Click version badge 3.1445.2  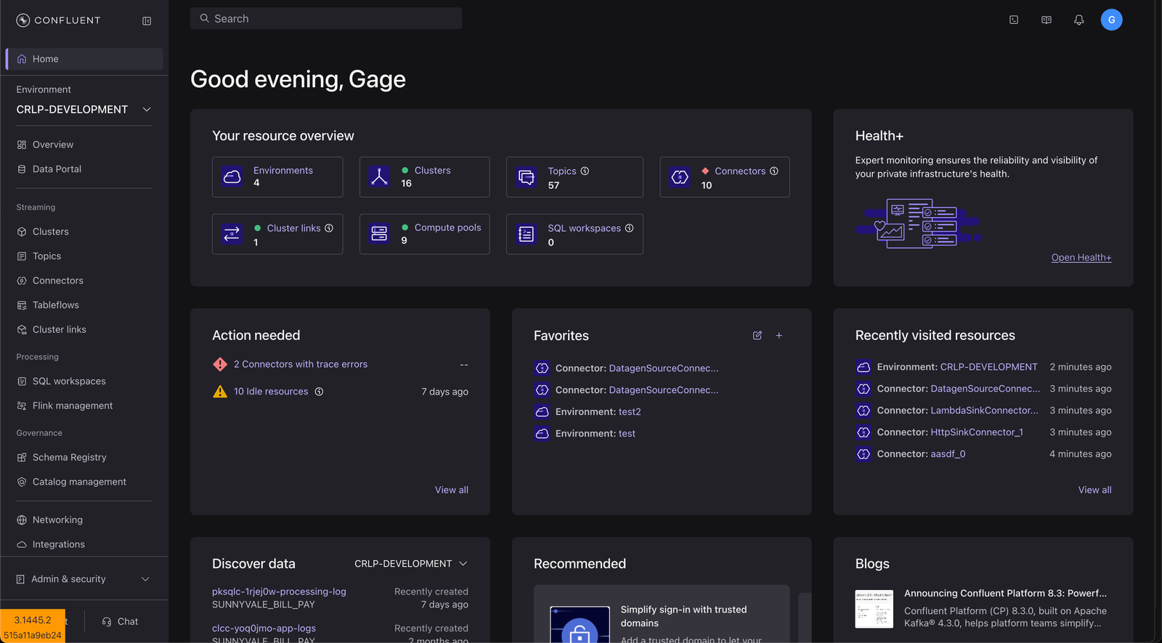33,626
